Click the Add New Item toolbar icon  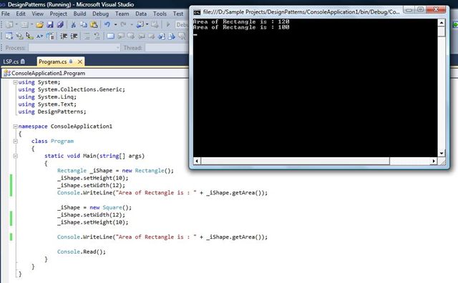pos(24,24)
